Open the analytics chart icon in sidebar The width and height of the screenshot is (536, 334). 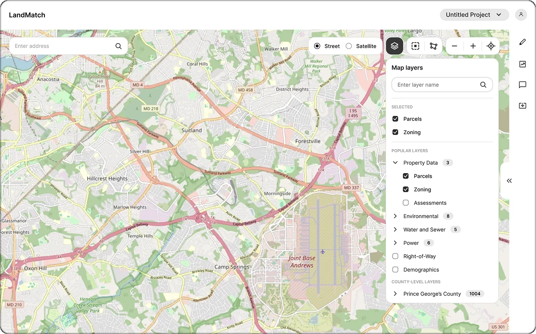(522, 64)
